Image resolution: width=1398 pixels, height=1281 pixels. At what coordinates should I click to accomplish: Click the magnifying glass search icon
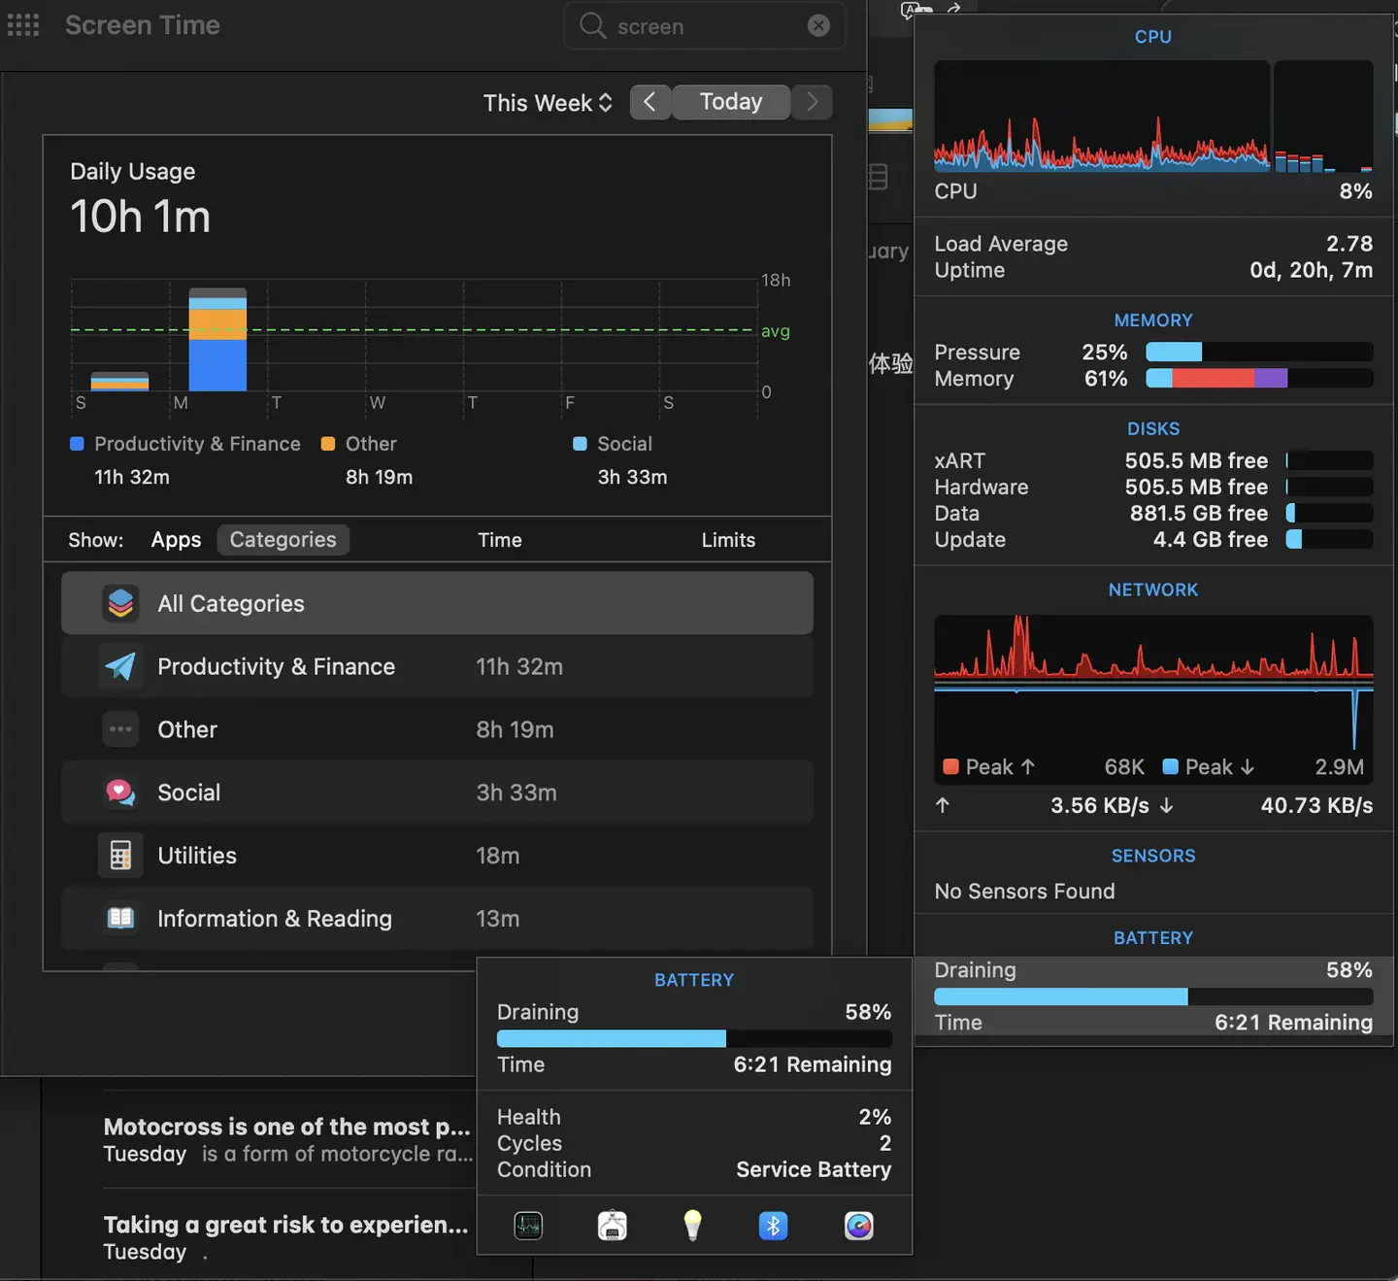592,25
